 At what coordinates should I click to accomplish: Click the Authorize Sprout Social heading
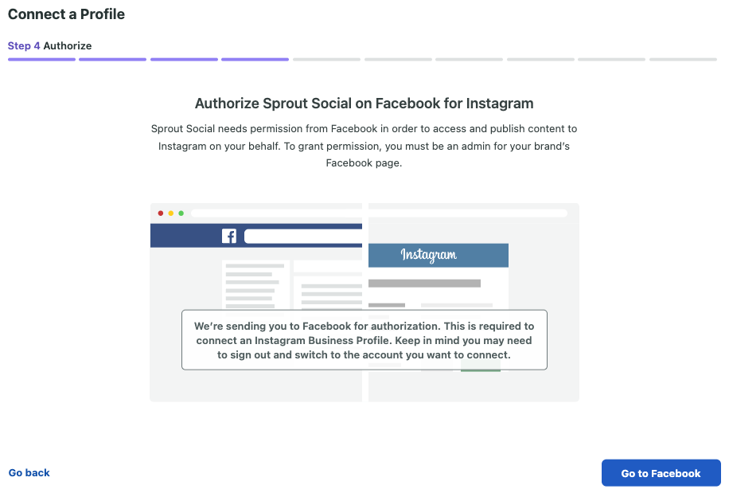click(364, 104)
